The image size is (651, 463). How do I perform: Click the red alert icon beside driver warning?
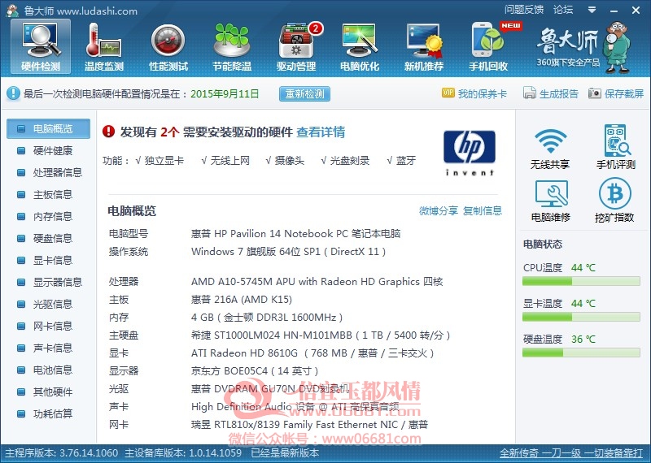(x=109, y=132)
